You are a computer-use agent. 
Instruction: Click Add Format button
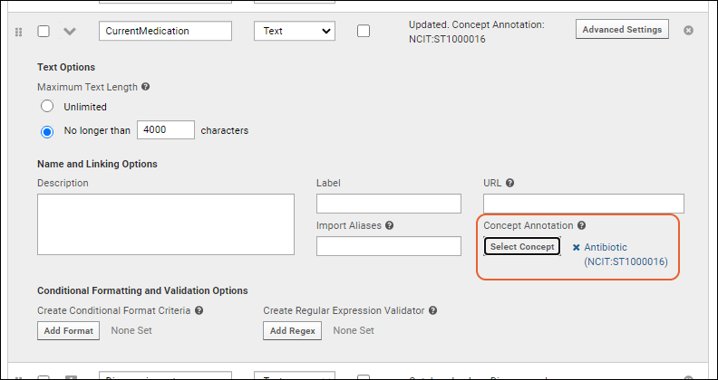pos(68,330)
